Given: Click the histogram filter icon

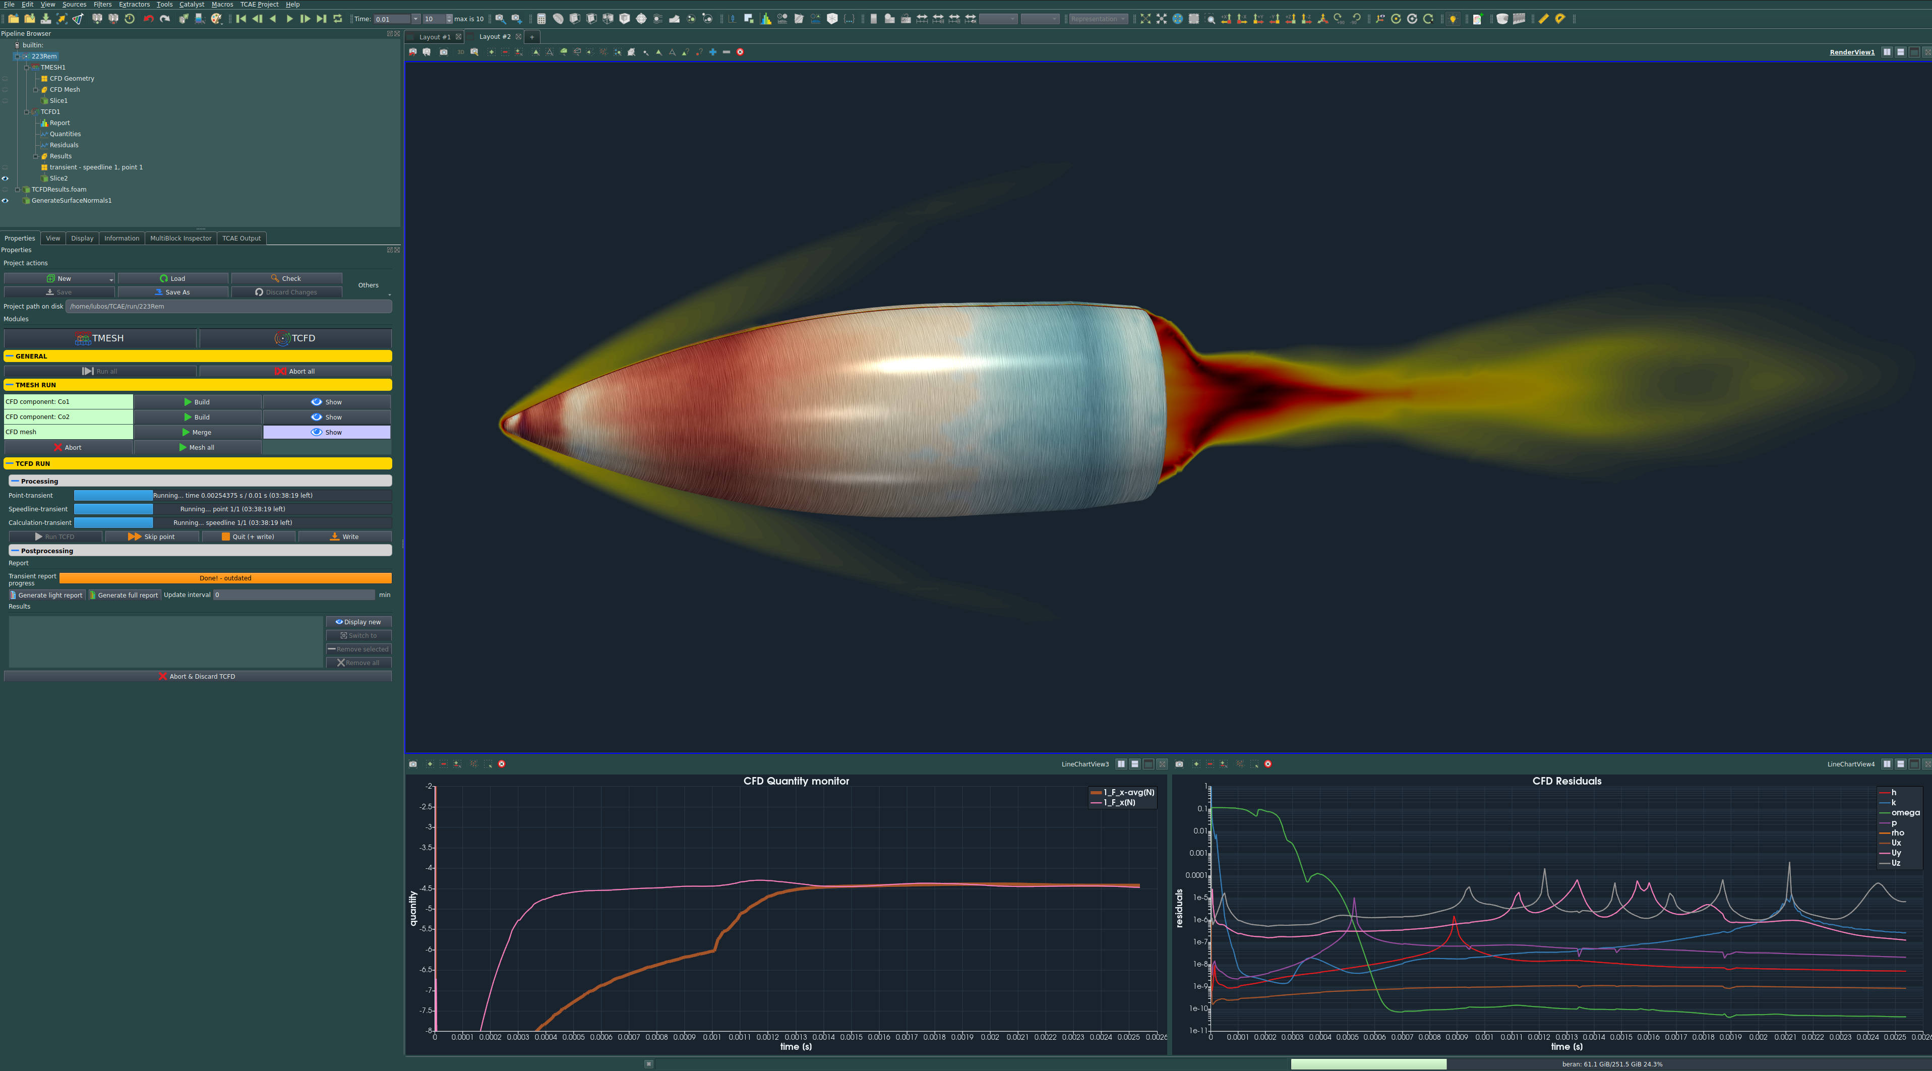Looking at the screenshot, I should click(x=766, y=19).
